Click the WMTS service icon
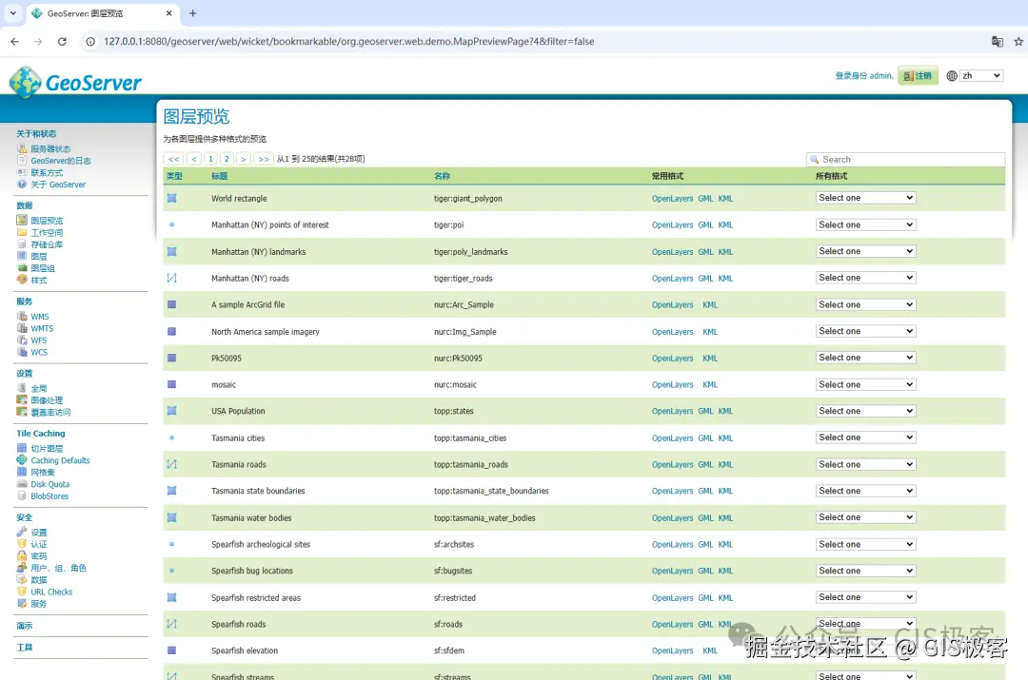The image size is (1028, 680). tap(22, 327)
